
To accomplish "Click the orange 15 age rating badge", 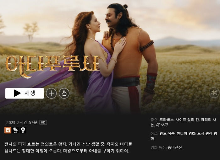I will 8,130.
